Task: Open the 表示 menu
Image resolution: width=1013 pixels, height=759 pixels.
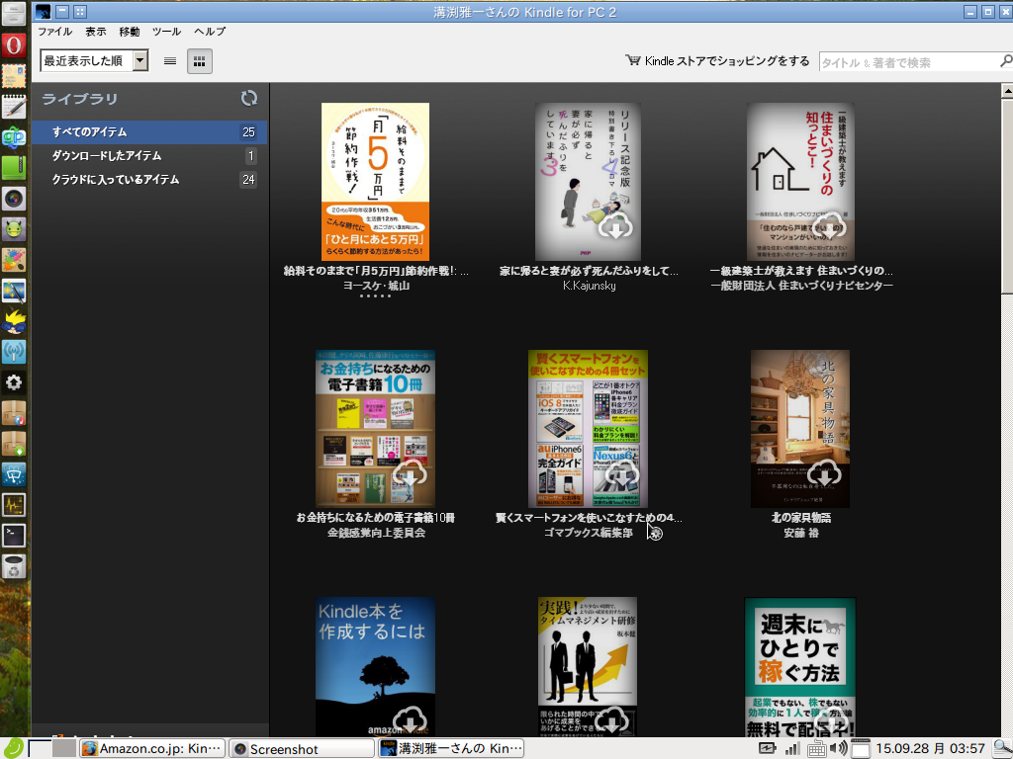Action: pos(96,31)
